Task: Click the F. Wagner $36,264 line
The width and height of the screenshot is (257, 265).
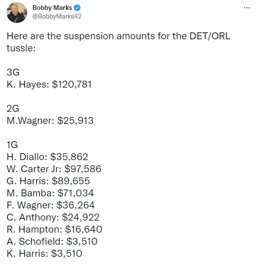Action: tap(51, 205)
